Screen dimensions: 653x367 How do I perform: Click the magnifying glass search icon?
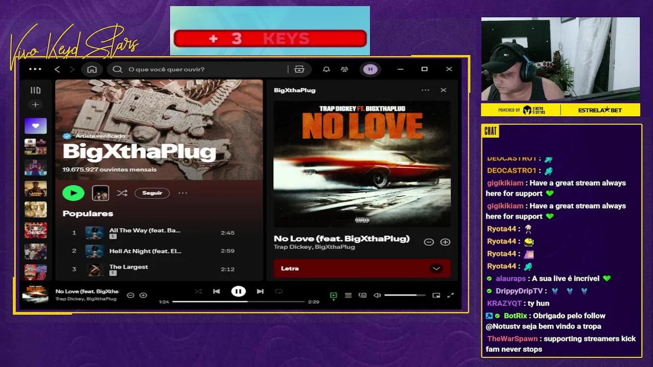tap(117, 69)
